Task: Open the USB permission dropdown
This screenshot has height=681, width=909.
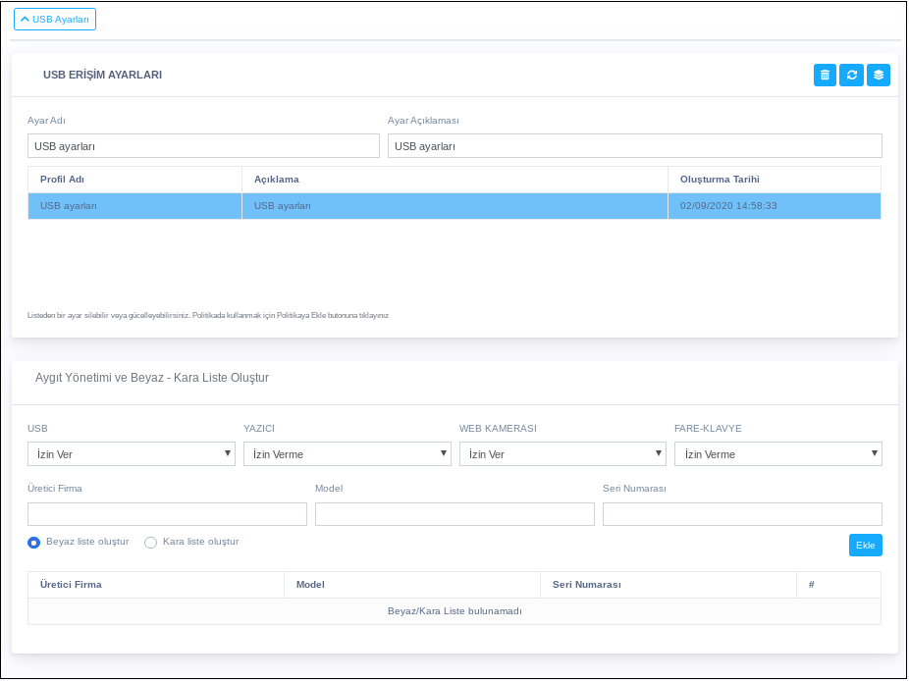Action: coord(132,453)
